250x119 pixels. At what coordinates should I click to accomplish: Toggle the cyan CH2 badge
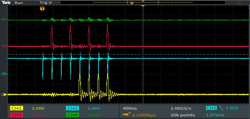[72, 108]
